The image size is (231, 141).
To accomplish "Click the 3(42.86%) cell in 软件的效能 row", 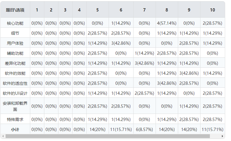I will click(189, 73).
